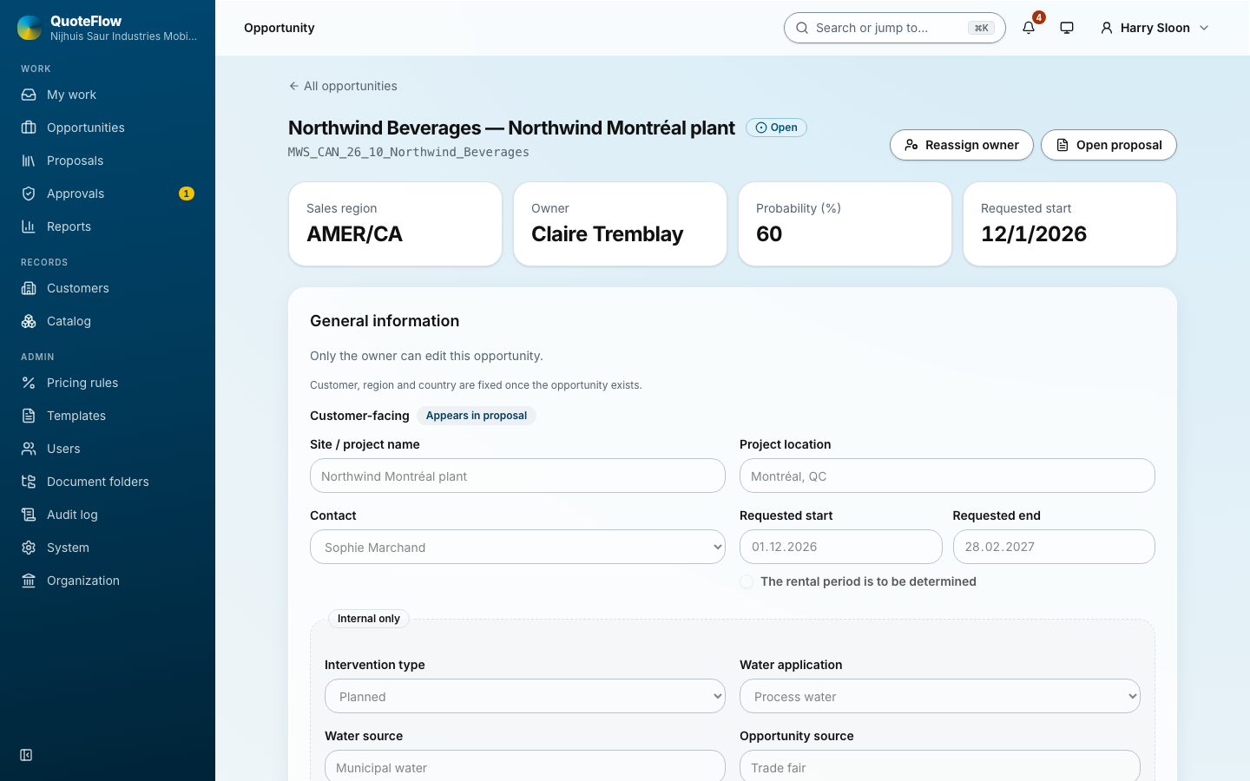Open the Contact dropdown
The height and width of the screenshot is (781, 1250).
(x=517, y=547)
